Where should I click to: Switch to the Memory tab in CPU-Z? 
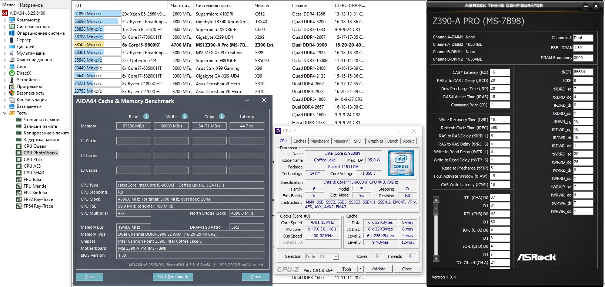(341, 141)
